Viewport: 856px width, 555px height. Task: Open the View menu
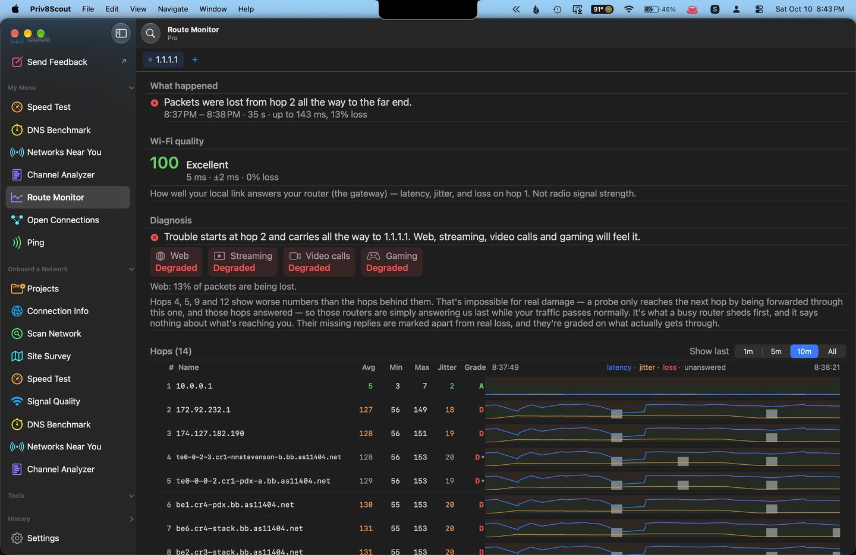pyautogui.click(x=138, y=9)
